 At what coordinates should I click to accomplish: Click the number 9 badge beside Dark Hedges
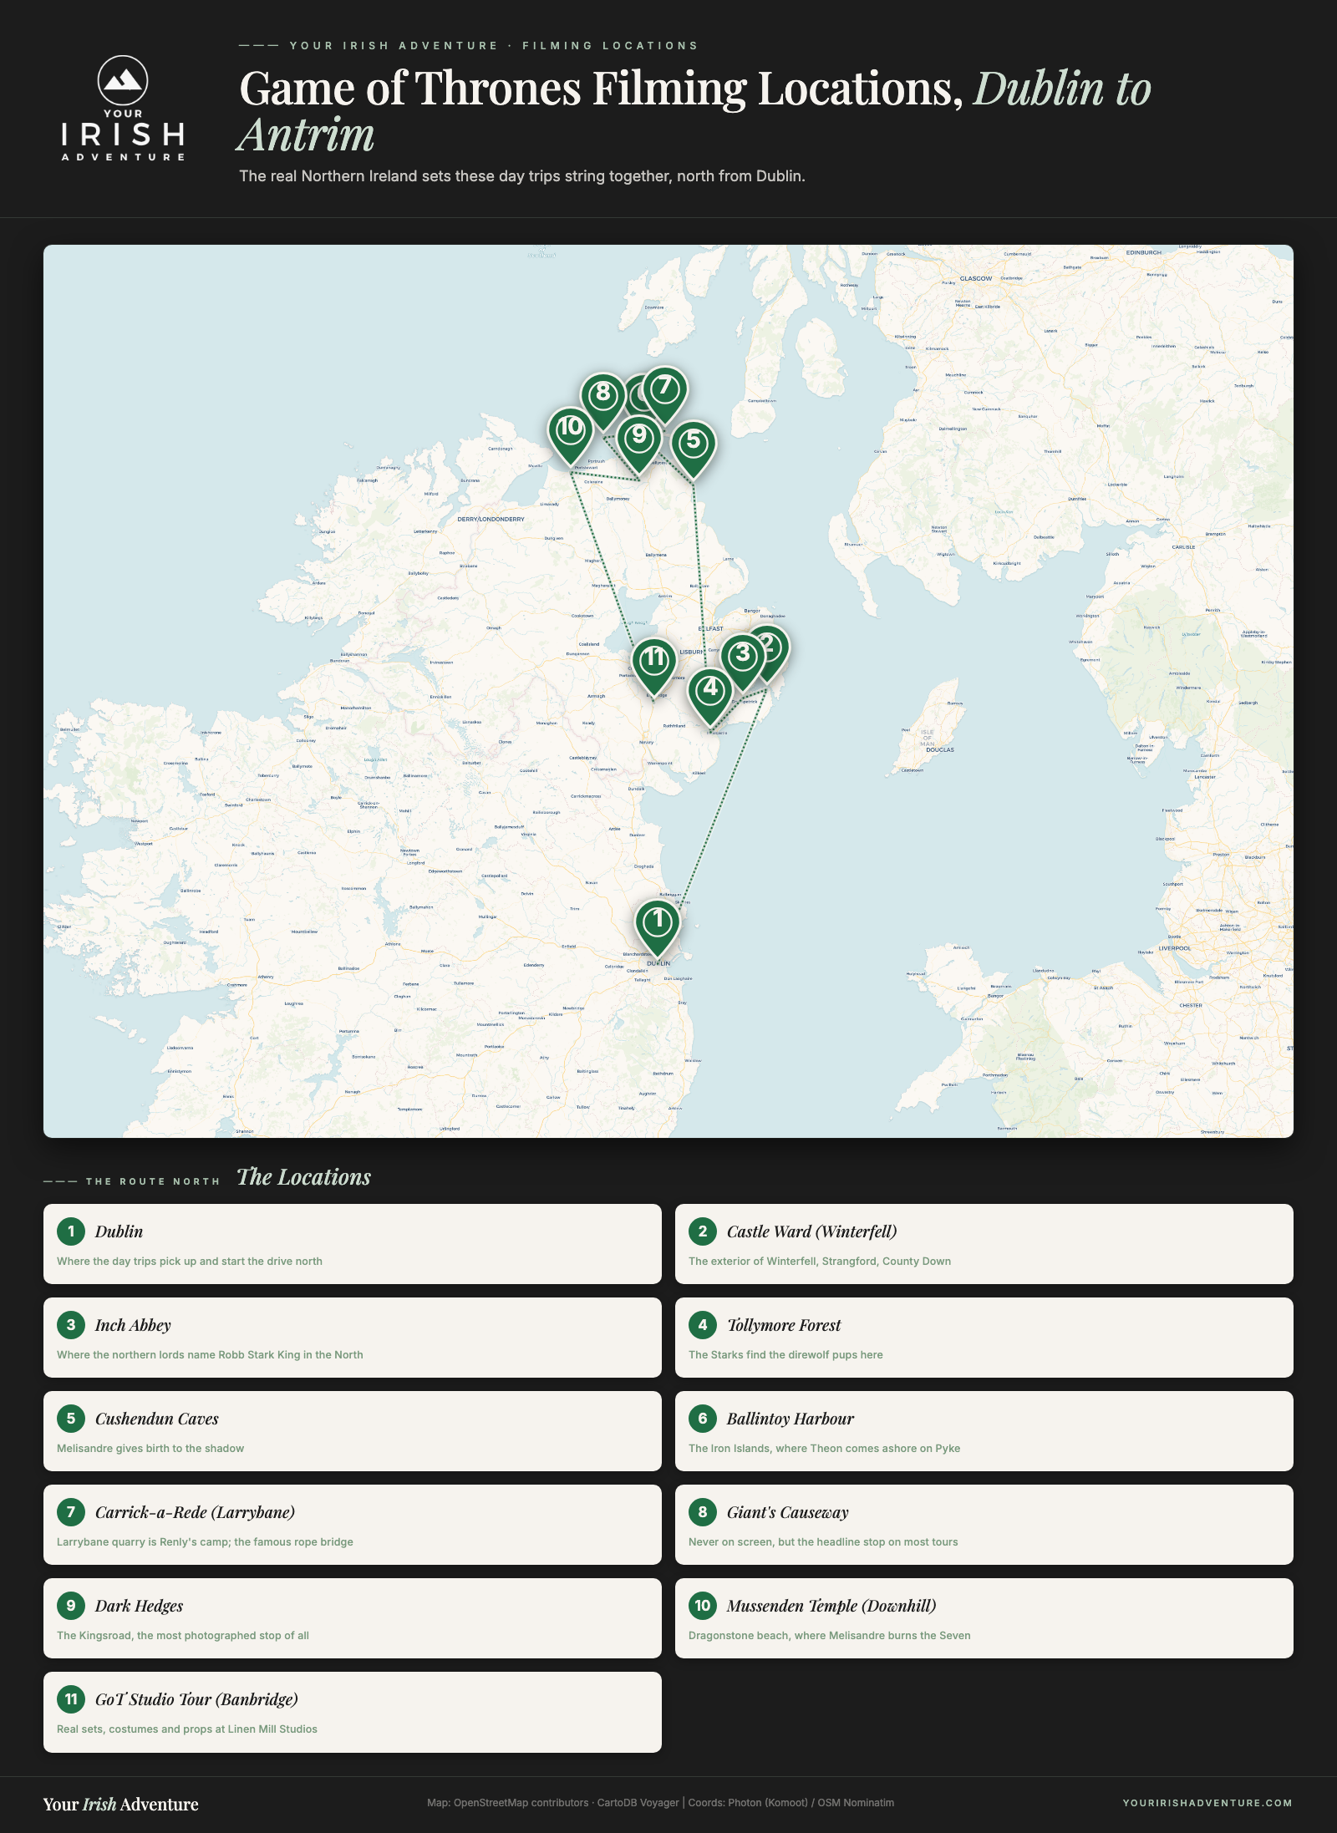coord(71,1605)
